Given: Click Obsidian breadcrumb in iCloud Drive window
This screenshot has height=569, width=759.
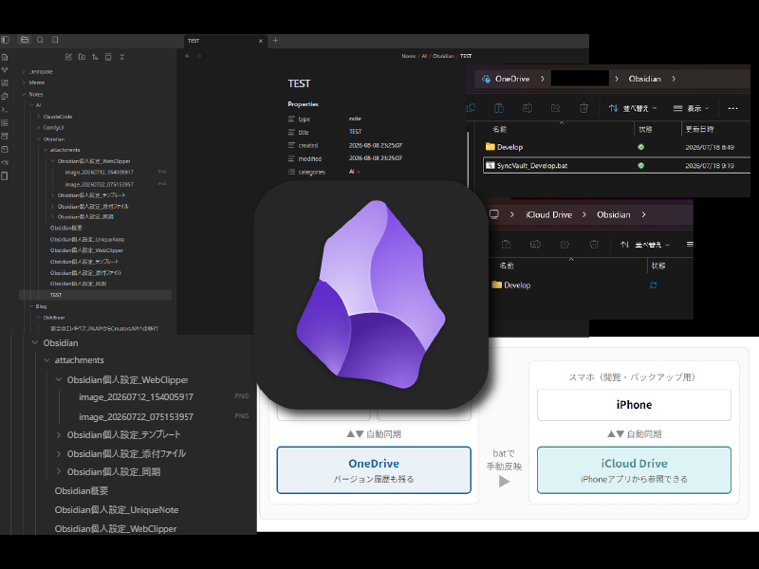Looking at the screenshot, I should [x=613, y=214].
